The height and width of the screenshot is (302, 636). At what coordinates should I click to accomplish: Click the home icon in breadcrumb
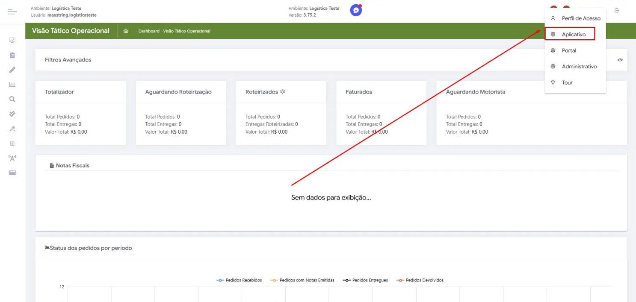[x=126, y=31]
